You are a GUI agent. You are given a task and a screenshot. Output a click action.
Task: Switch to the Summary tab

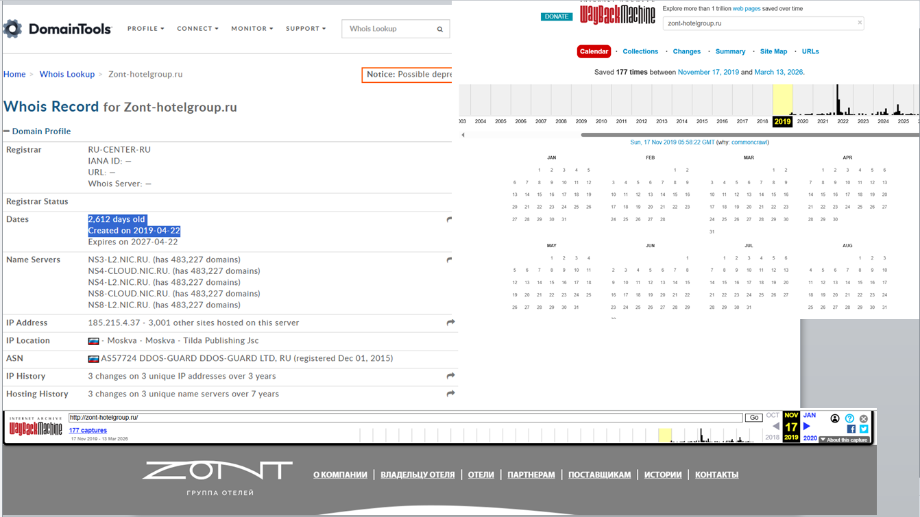(730, 51)
